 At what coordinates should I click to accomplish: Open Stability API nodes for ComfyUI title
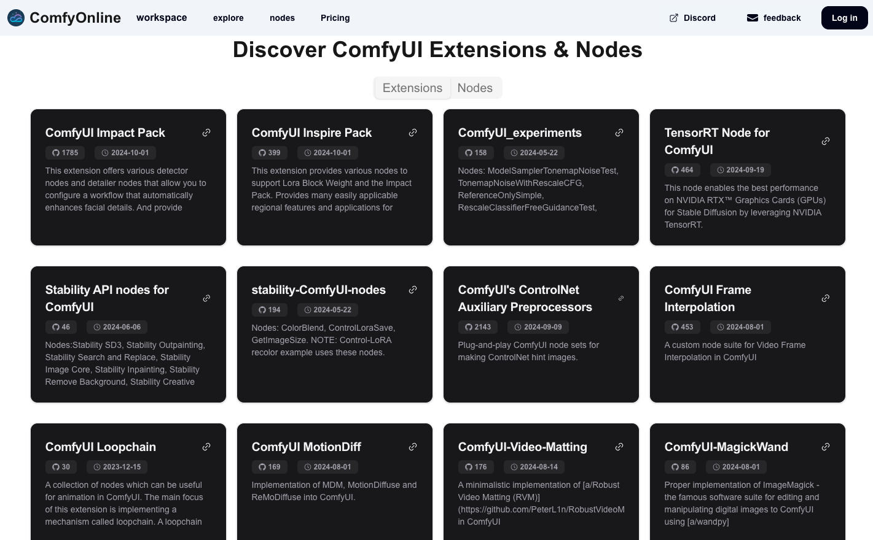107,298
